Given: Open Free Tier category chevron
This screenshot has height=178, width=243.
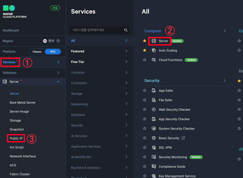Looking at the screenshot, I should tap(126, 62).
